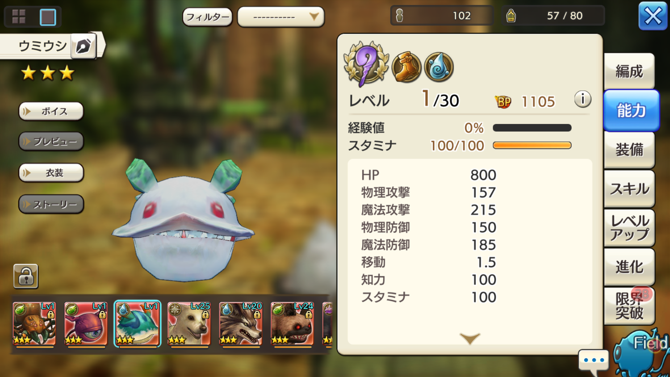This screenshot has width=670, height=377.
Task: Expand more stats with the down chevron
Action: (470, 339)
